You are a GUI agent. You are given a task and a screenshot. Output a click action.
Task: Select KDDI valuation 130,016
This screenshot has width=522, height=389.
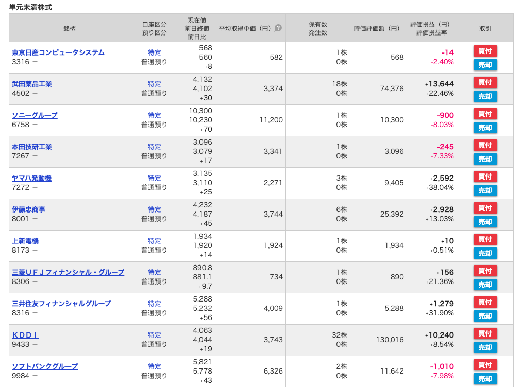390,340
